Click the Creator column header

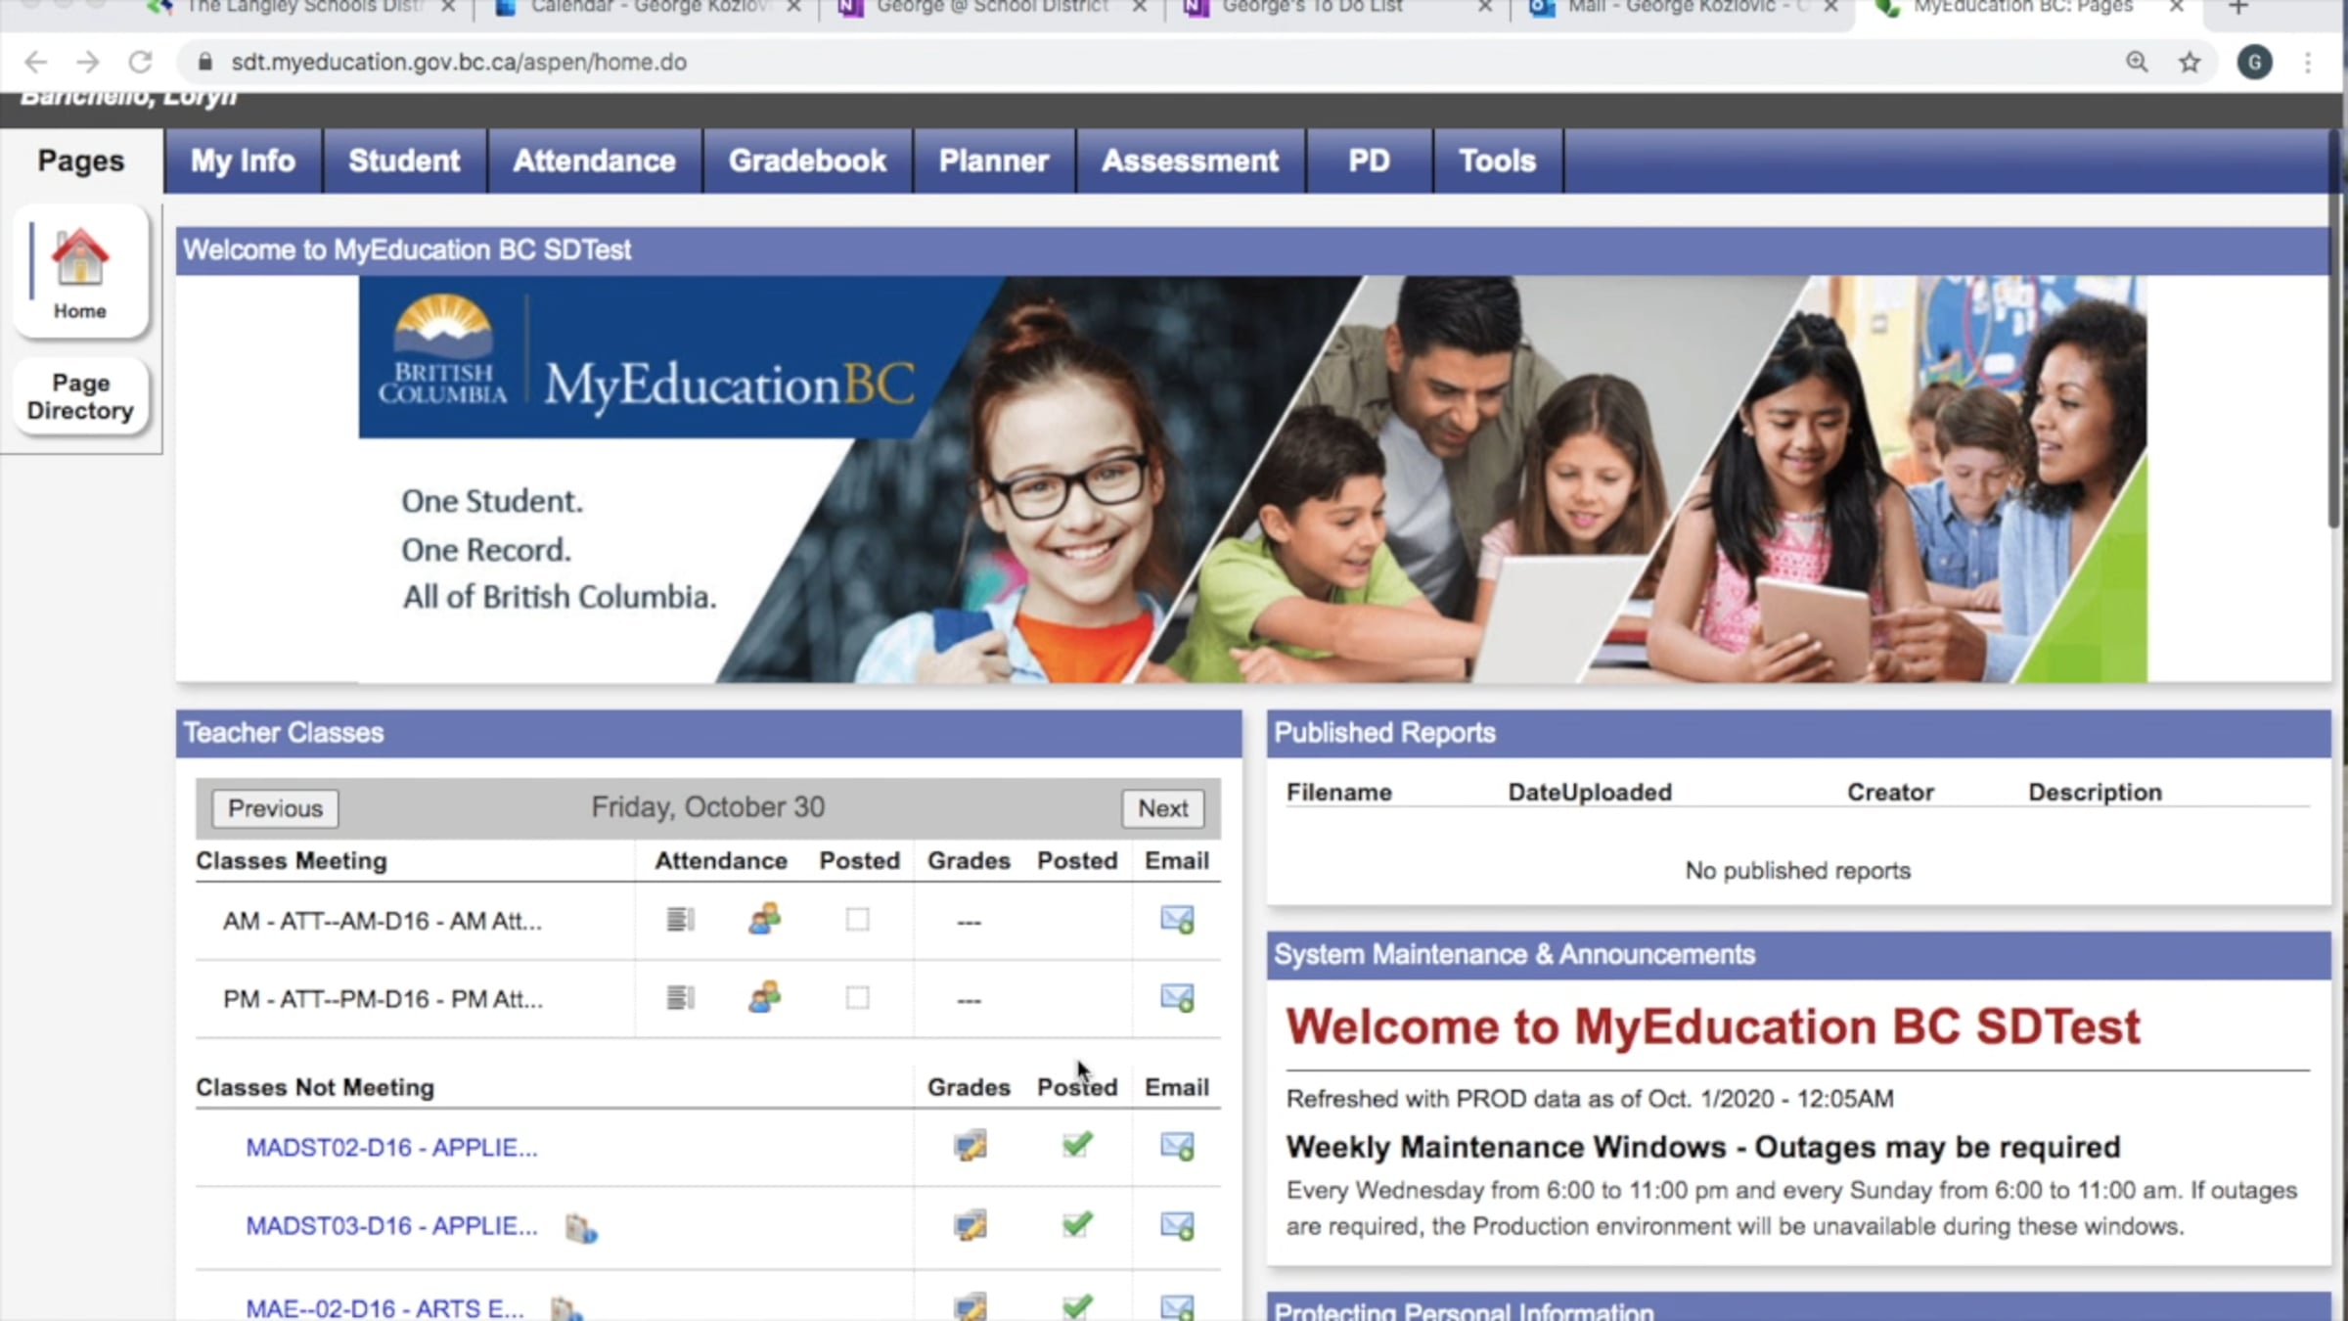point(1890,793)
